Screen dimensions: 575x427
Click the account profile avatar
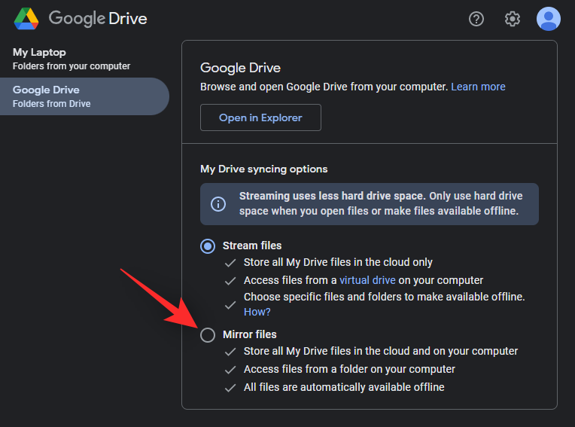[548, 19]
